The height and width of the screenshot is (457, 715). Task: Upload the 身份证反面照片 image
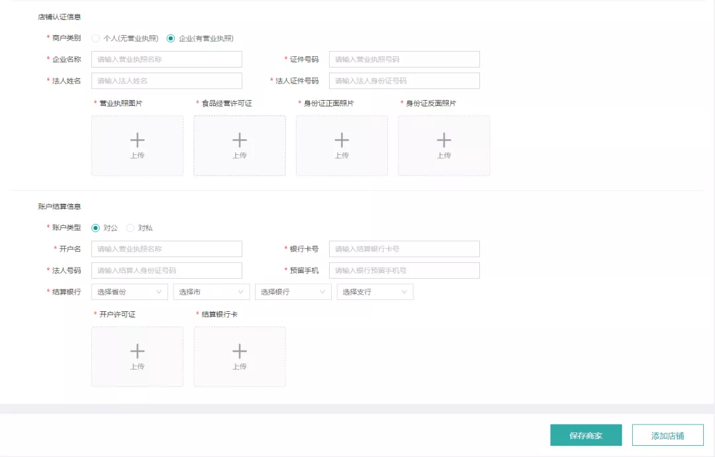tap(444, 145)
